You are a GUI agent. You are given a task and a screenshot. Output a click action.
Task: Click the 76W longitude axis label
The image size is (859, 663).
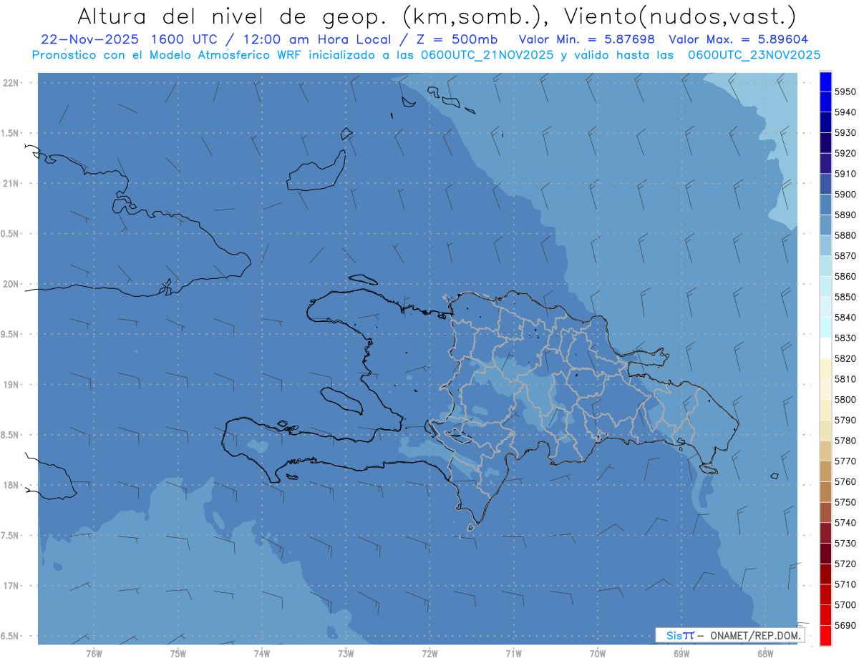pyautogui.click(x=94, y=654)
